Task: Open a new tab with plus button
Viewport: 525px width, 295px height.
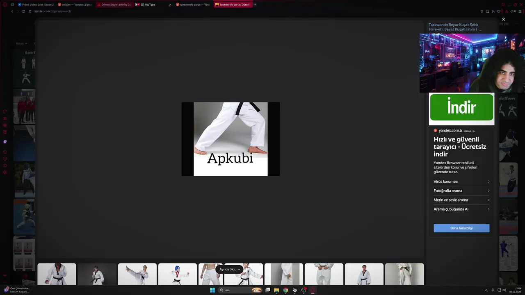Action: coord(255,5)
